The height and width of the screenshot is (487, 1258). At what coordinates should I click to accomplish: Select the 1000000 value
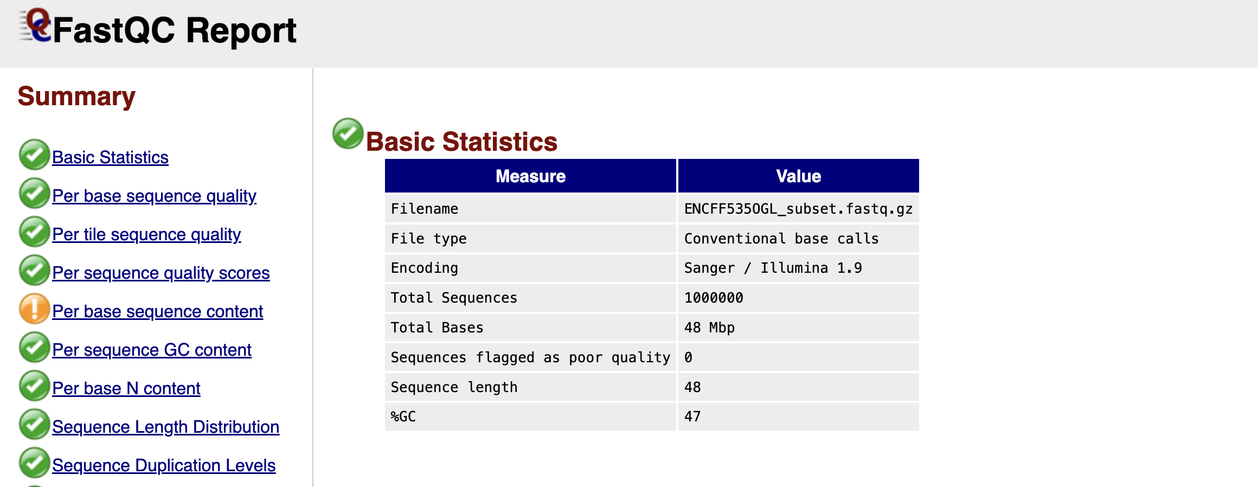point(798,298)
